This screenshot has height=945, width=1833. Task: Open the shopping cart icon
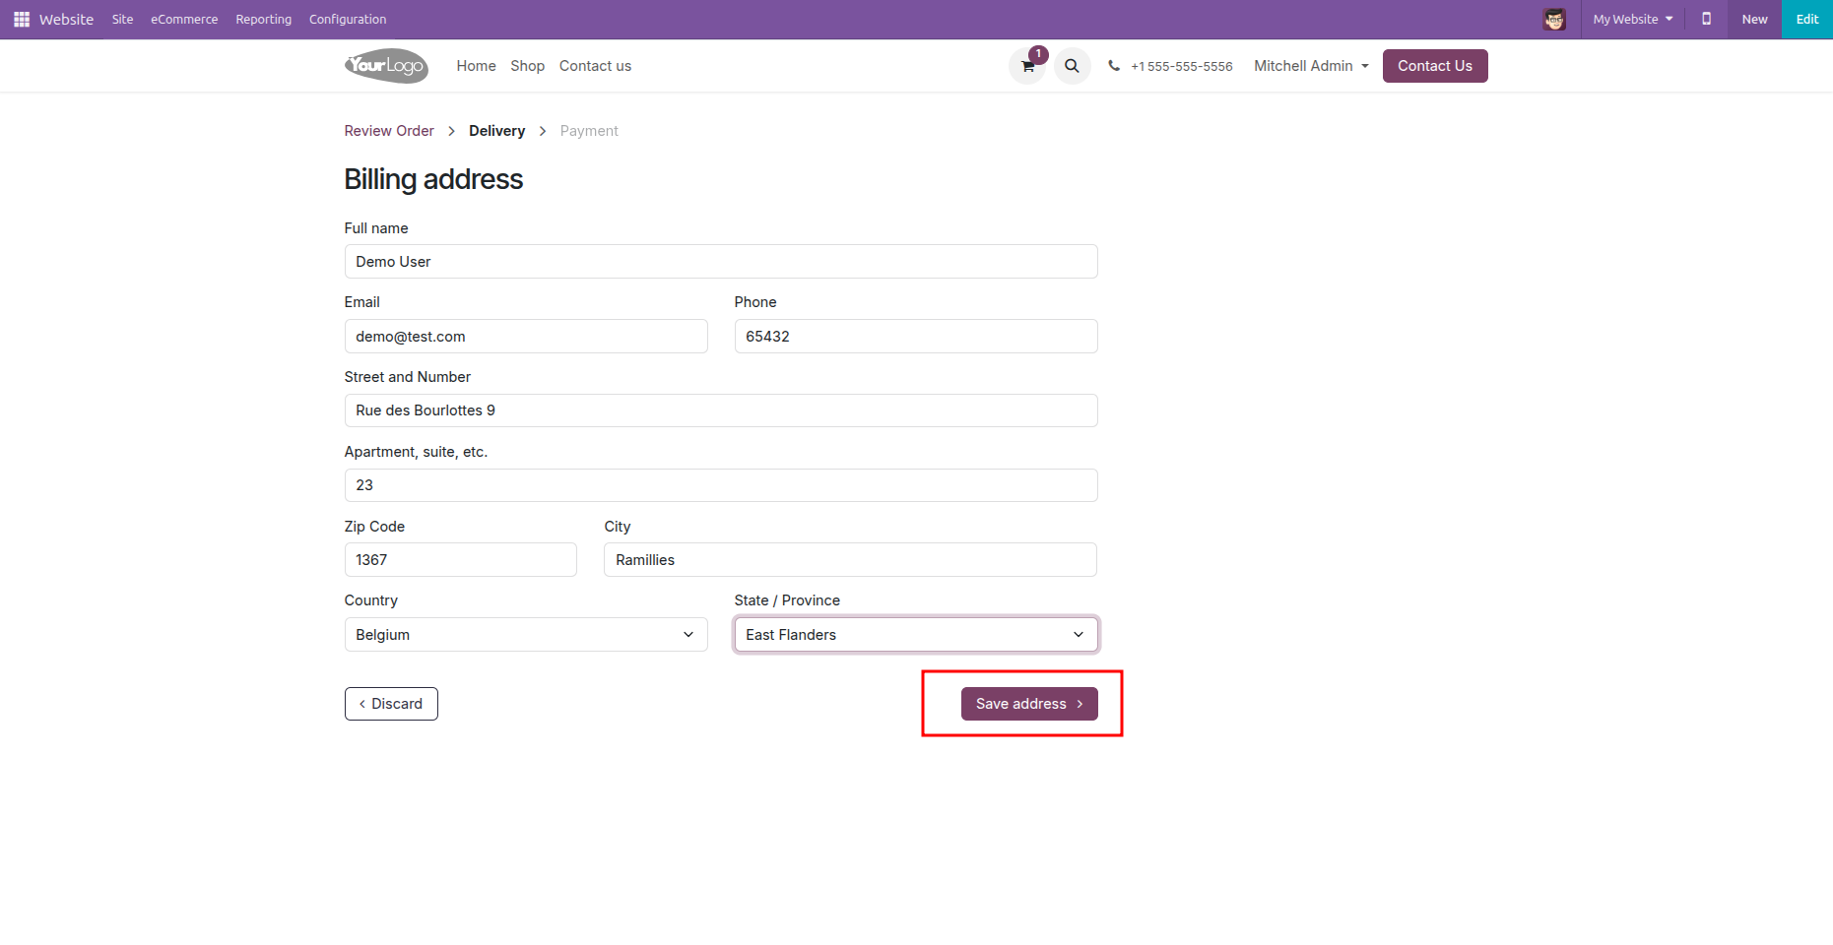(x=1027, y=66)
